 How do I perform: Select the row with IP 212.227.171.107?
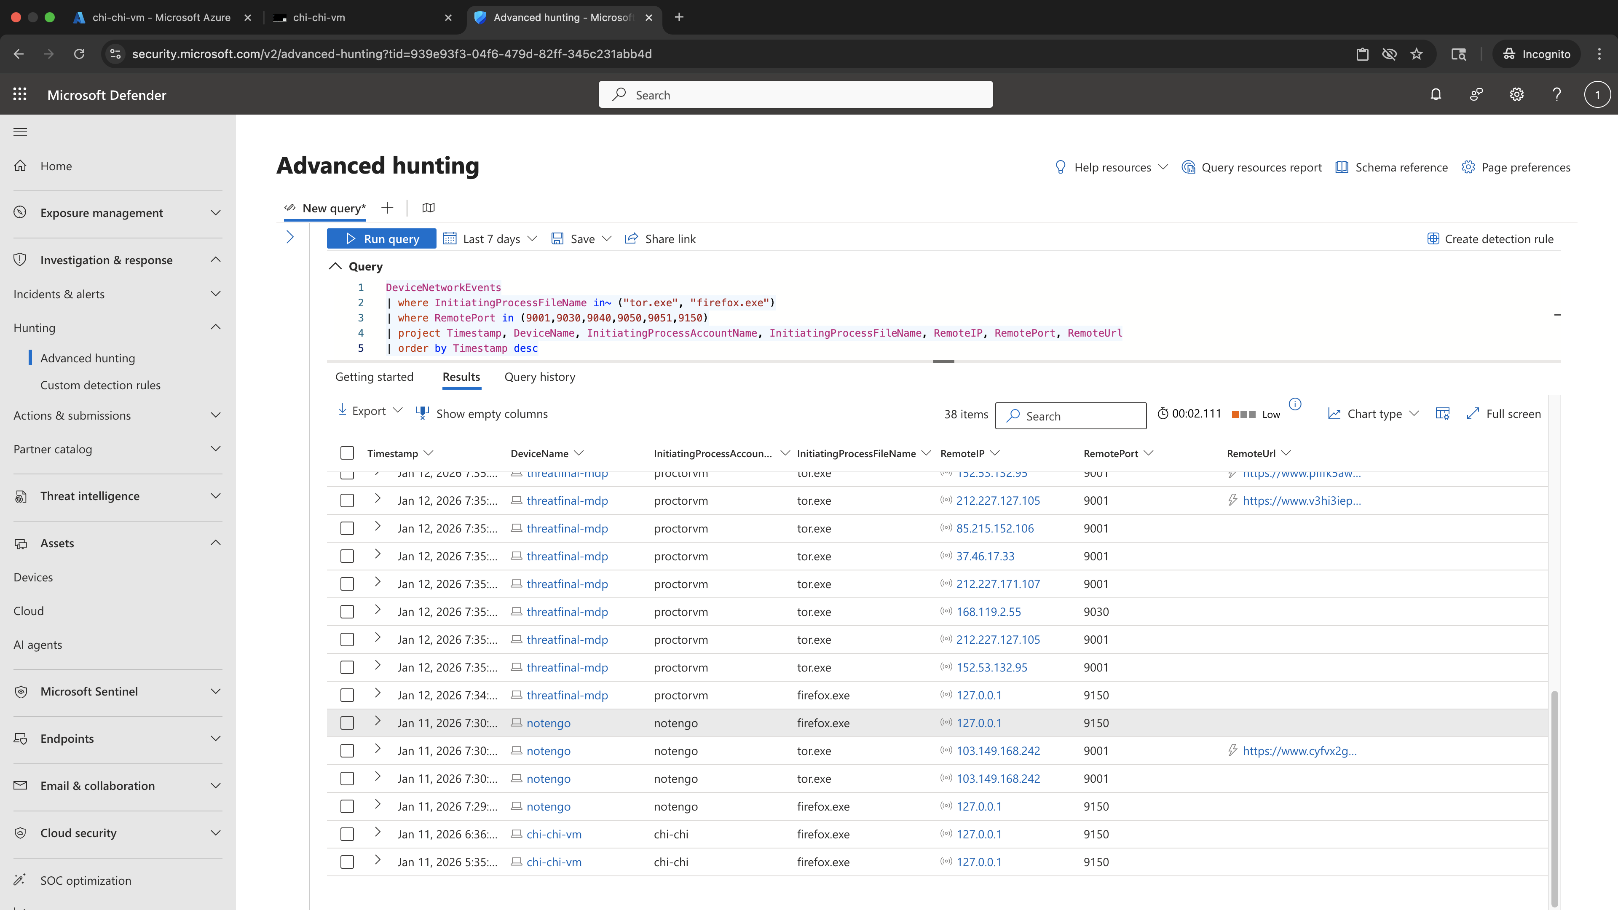click(347, 584)
